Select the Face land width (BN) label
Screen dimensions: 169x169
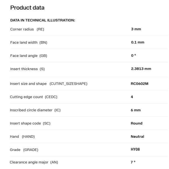pos(28,43)
